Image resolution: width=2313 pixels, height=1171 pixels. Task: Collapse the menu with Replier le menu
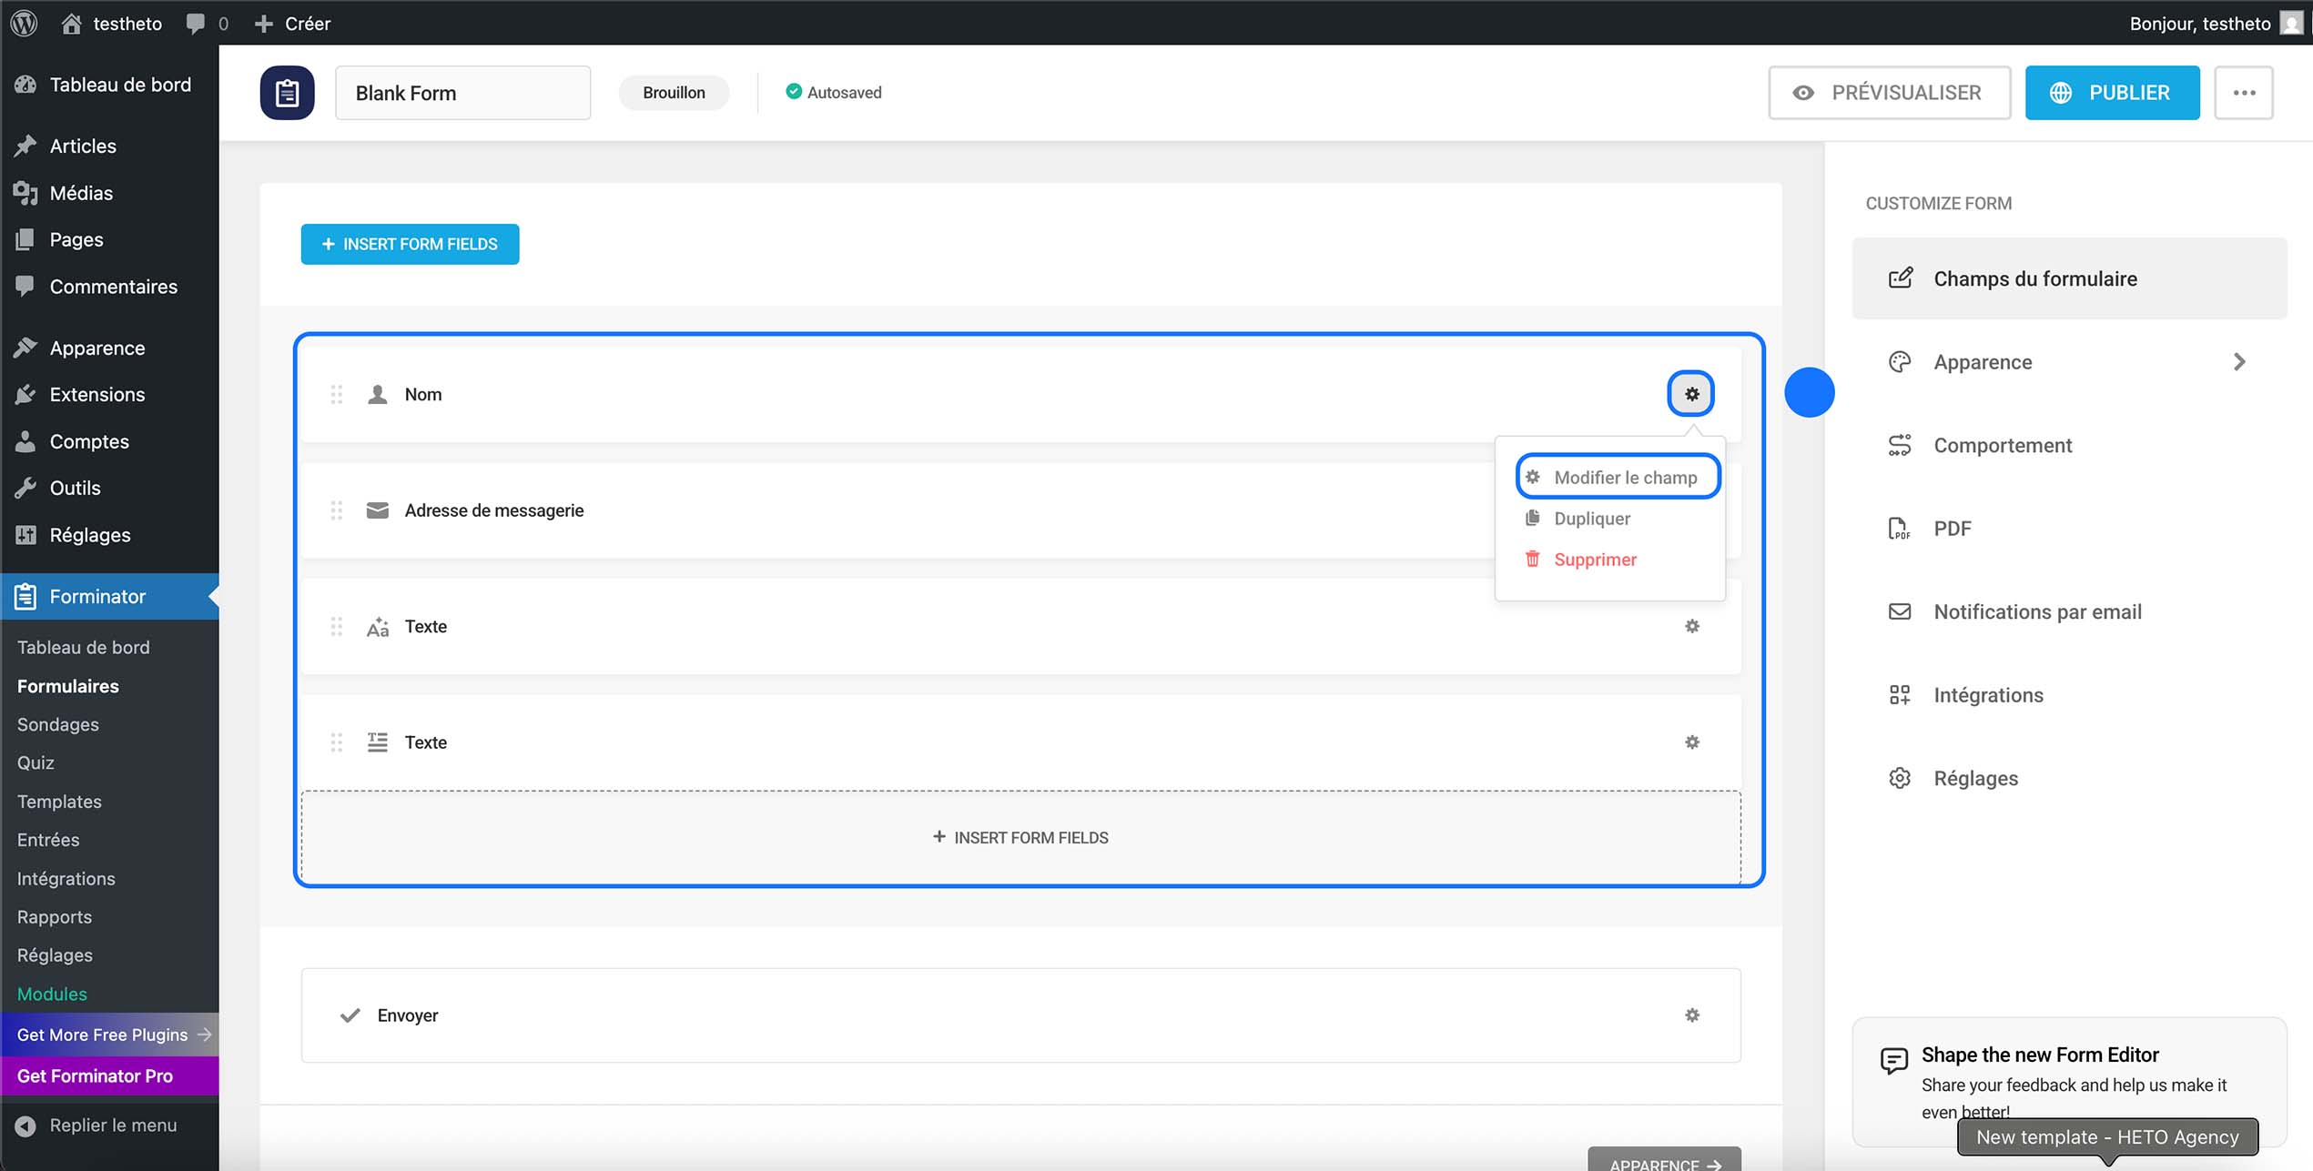click(113, 1126)
